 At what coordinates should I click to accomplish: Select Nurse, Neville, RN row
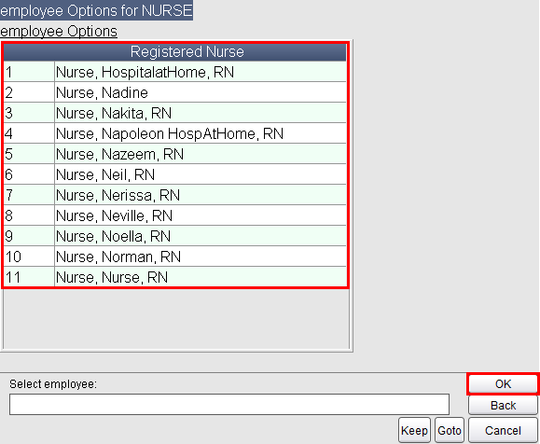(175, 215)
